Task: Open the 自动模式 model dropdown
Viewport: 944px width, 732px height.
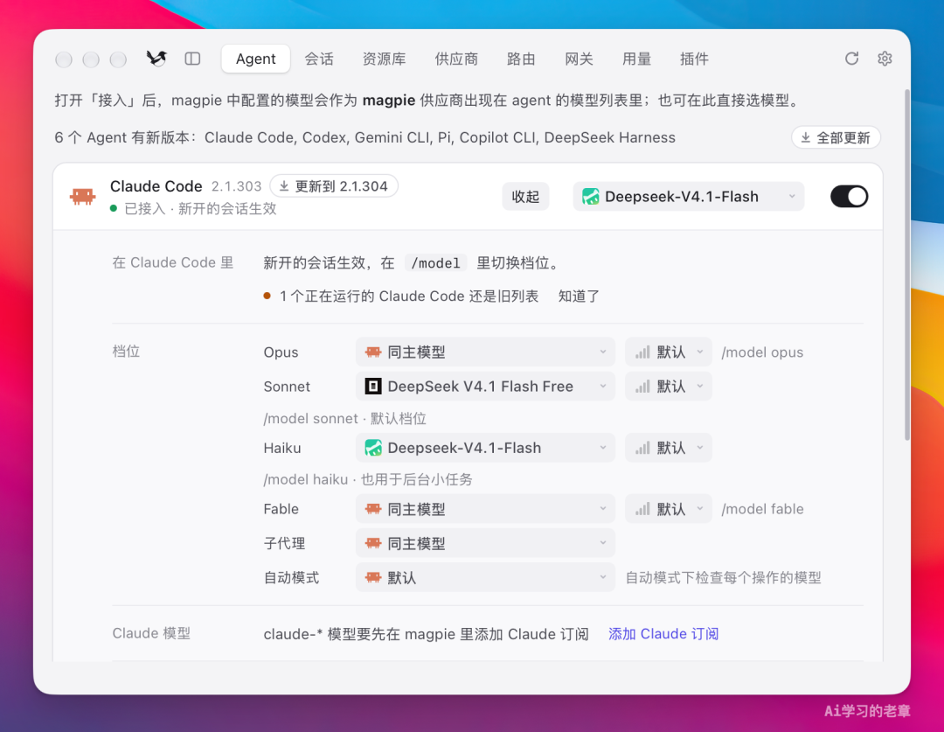Action: click(x=485, y=578)
